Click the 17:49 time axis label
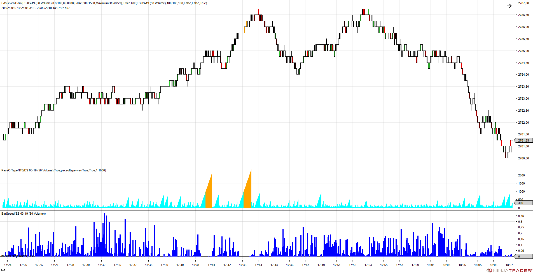The width and height of the screenshot is (533, 273). point(321,265)
